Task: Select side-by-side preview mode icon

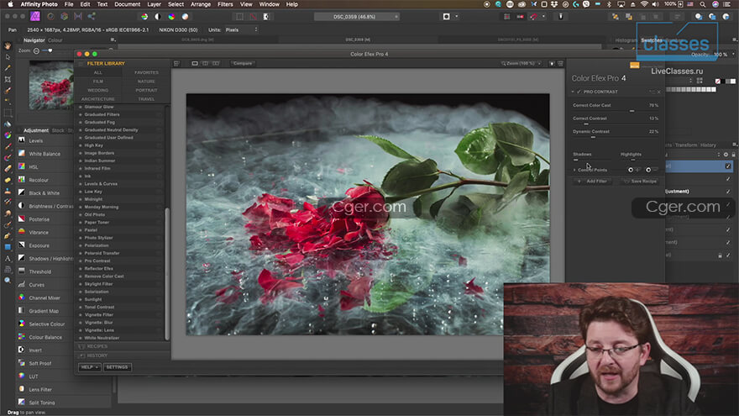Action: 215,63
